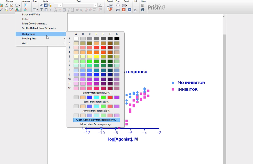Open the arrange order dropdown icon
The height and width of the screenshot is (164, 253).
click(26, 10)
